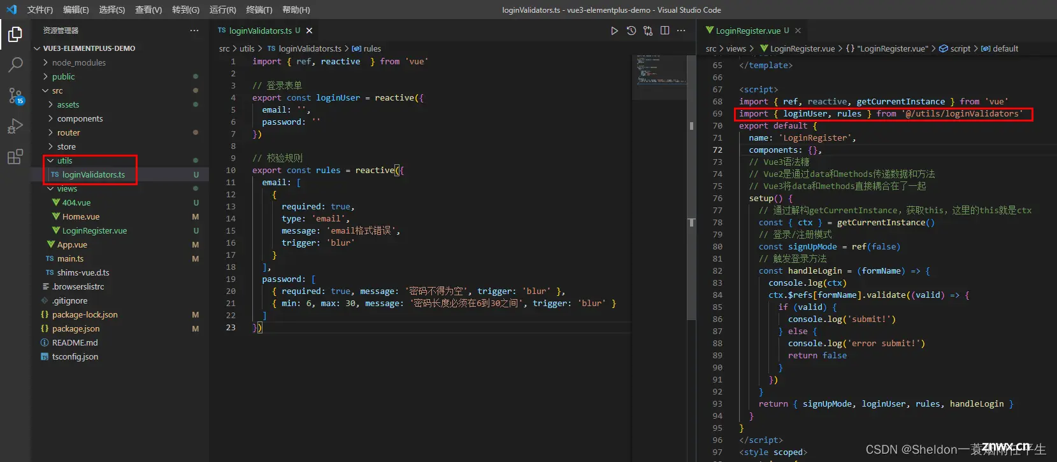Screen dimensions: 1057x462
Task: Open the 查看(V) menu
Action: [x=148, y=10]
